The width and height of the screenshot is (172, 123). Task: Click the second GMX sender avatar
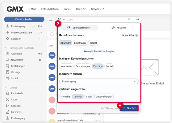click(x=52, y=66)
